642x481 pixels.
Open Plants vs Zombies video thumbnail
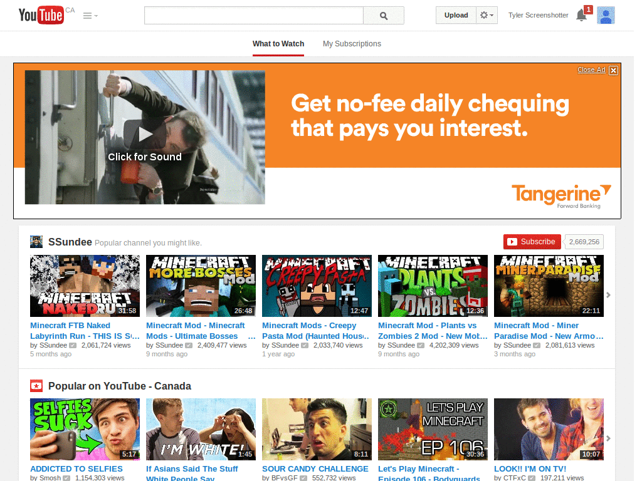tap(433, 286)
